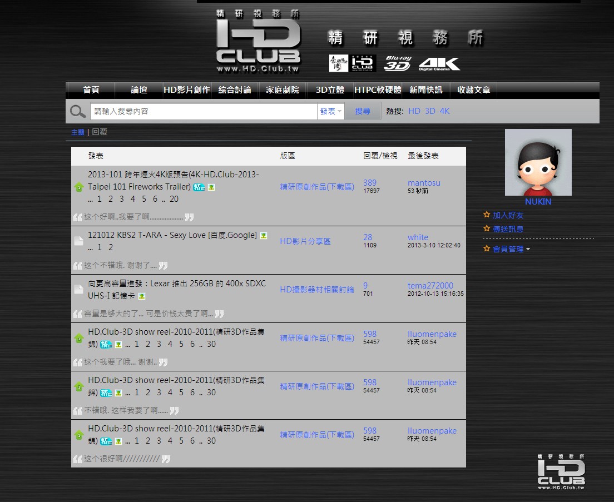
Task: Click image attachment icon on Fireworks Trailer thread
Action: coord(211,187)
